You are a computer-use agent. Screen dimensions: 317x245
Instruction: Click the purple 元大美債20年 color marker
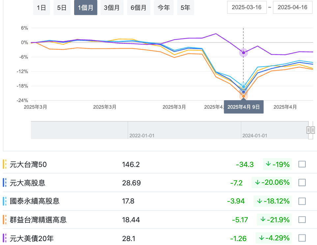[x=5, y=238]
